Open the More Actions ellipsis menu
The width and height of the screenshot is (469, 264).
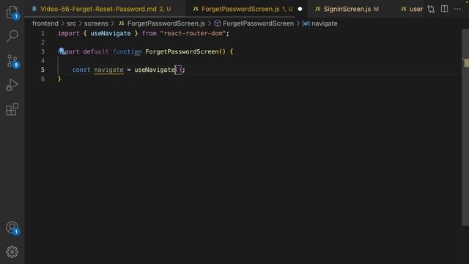click(457, 9)
